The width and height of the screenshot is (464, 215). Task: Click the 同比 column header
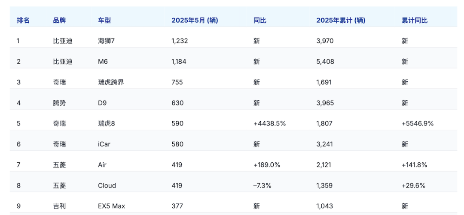(x=260, y=21)
